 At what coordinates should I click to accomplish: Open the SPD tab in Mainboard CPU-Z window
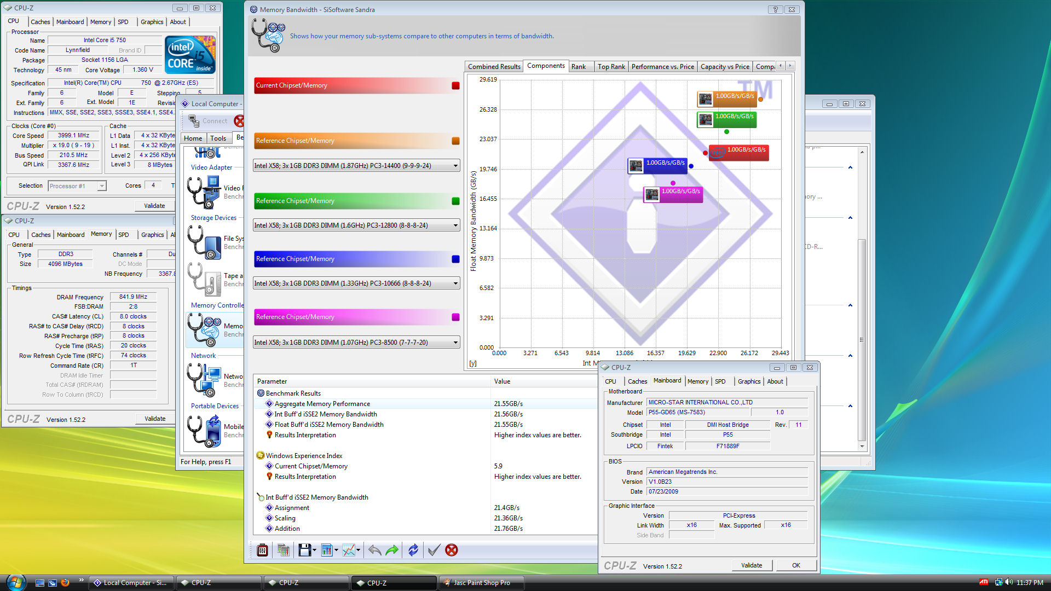pyautogui.click(x=720, y=381)
